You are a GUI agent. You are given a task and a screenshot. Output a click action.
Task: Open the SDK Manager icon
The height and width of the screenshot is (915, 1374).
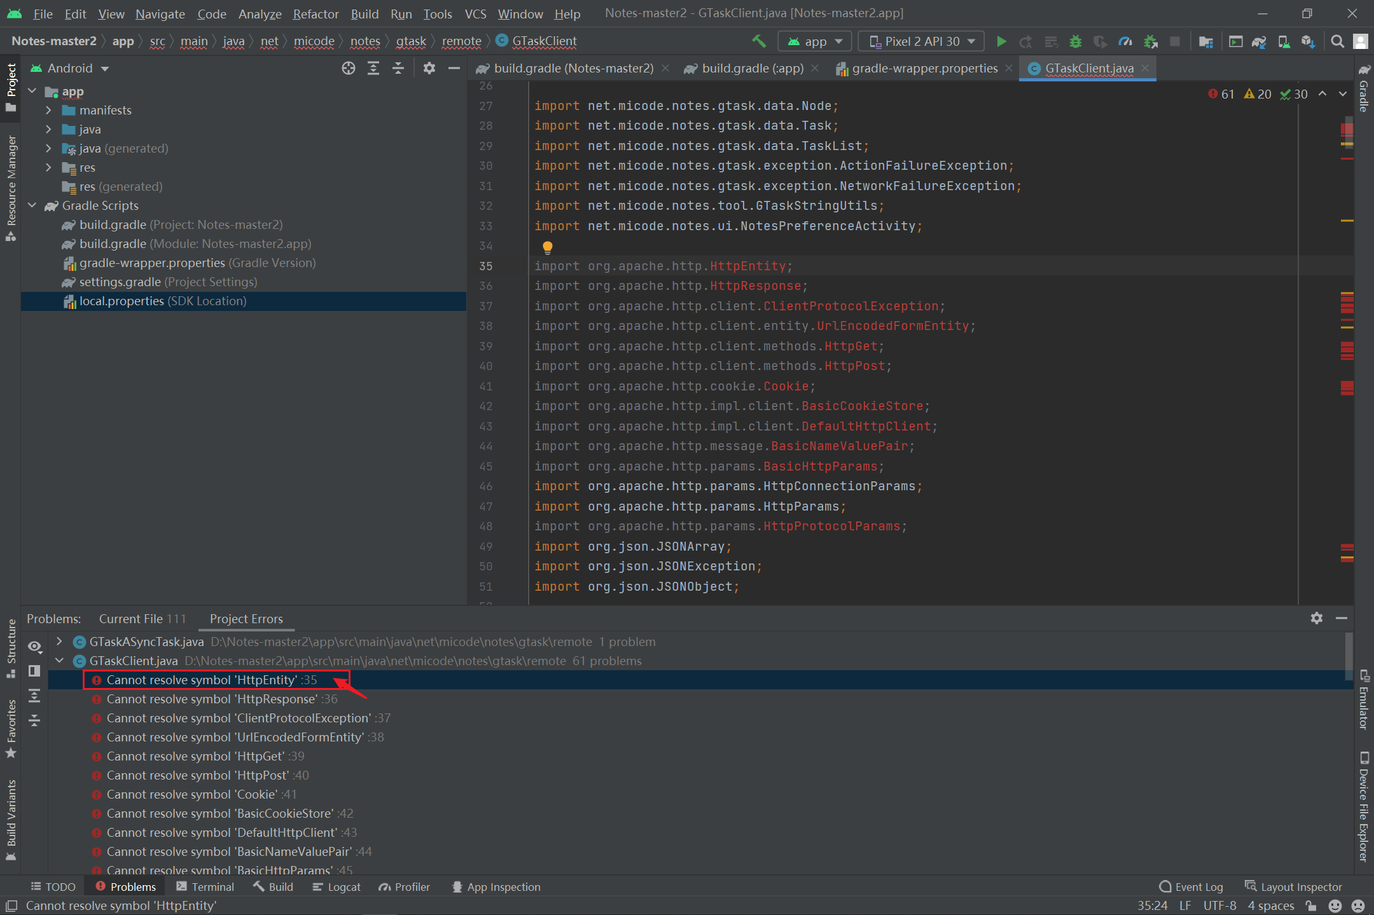click(1308, 41)
